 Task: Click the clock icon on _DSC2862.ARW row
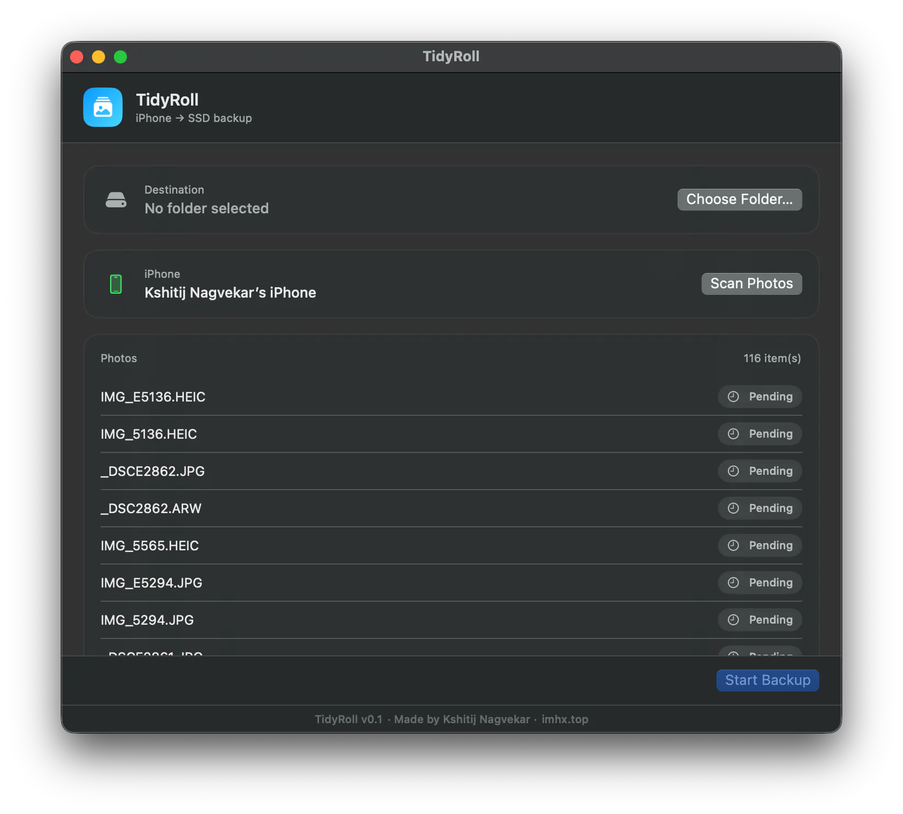[x=733, y=508]
